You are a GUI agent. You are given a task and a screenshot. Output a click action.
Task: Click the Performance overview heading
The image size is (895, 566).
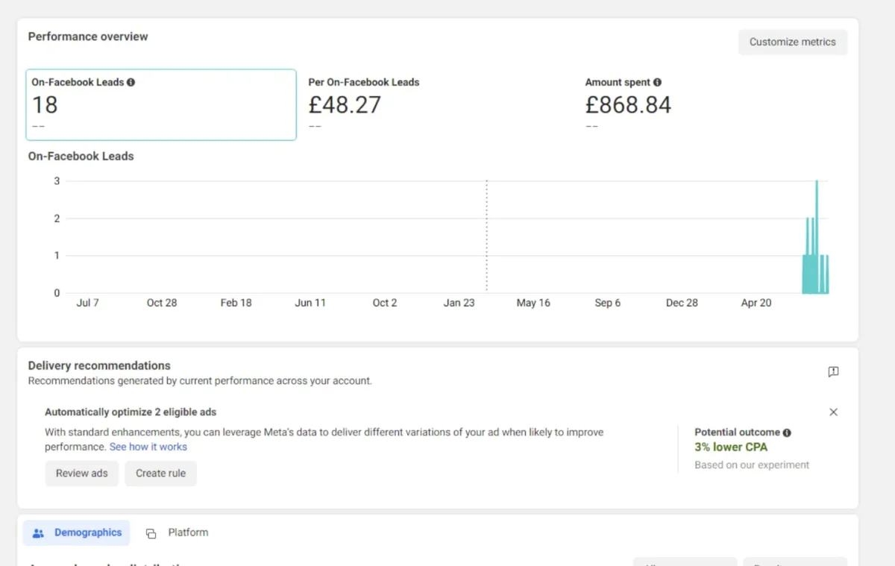[88, 37]
